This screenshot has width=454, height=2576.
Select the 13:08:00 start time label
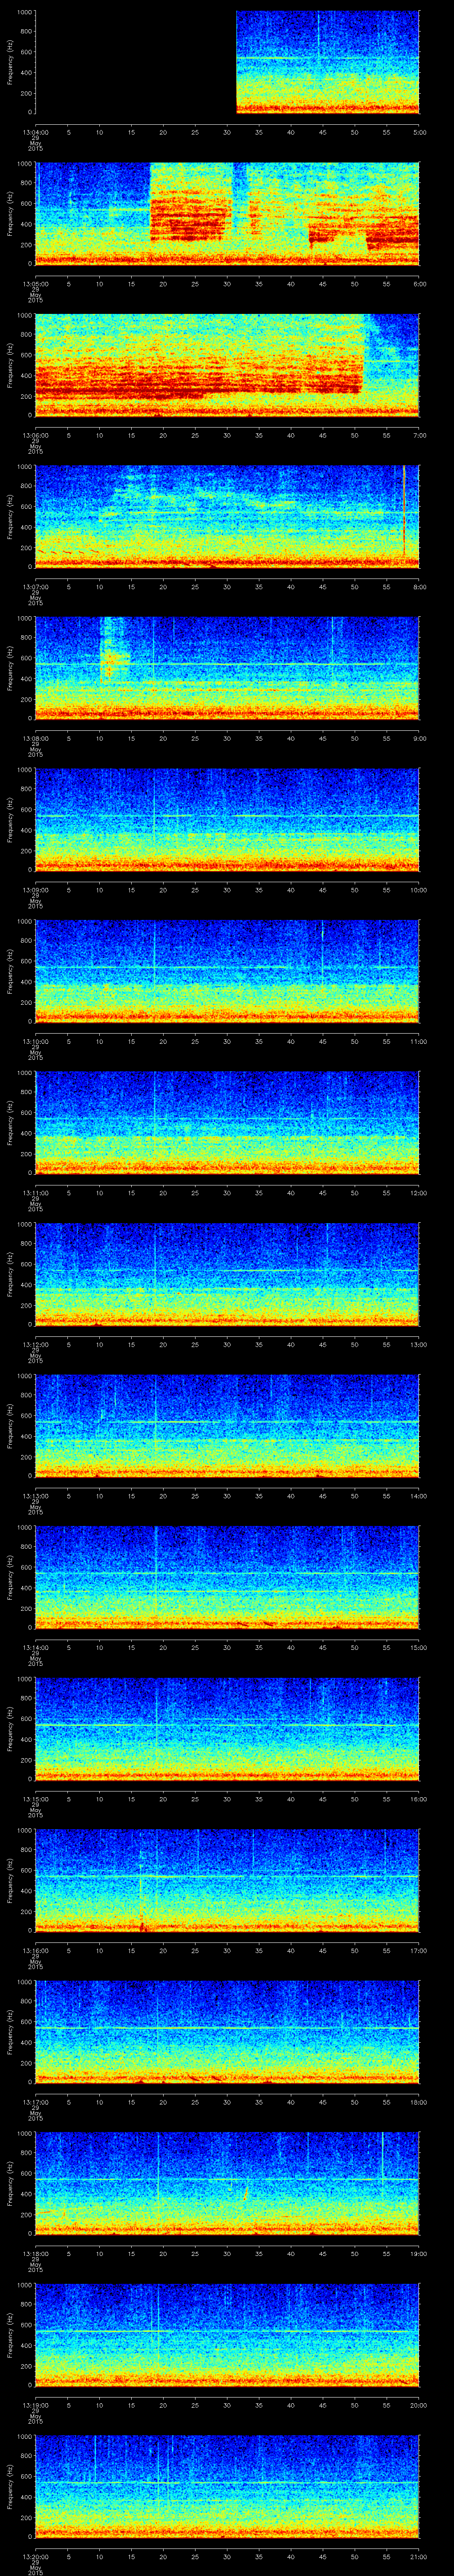click(35, 738)
